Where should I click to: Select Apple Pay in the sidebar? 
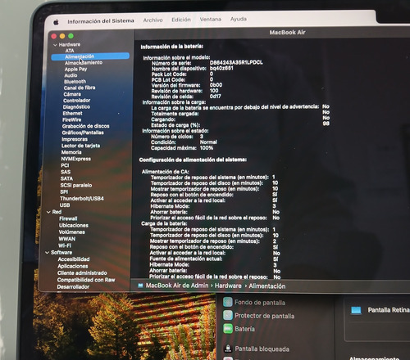click(75, 69)
